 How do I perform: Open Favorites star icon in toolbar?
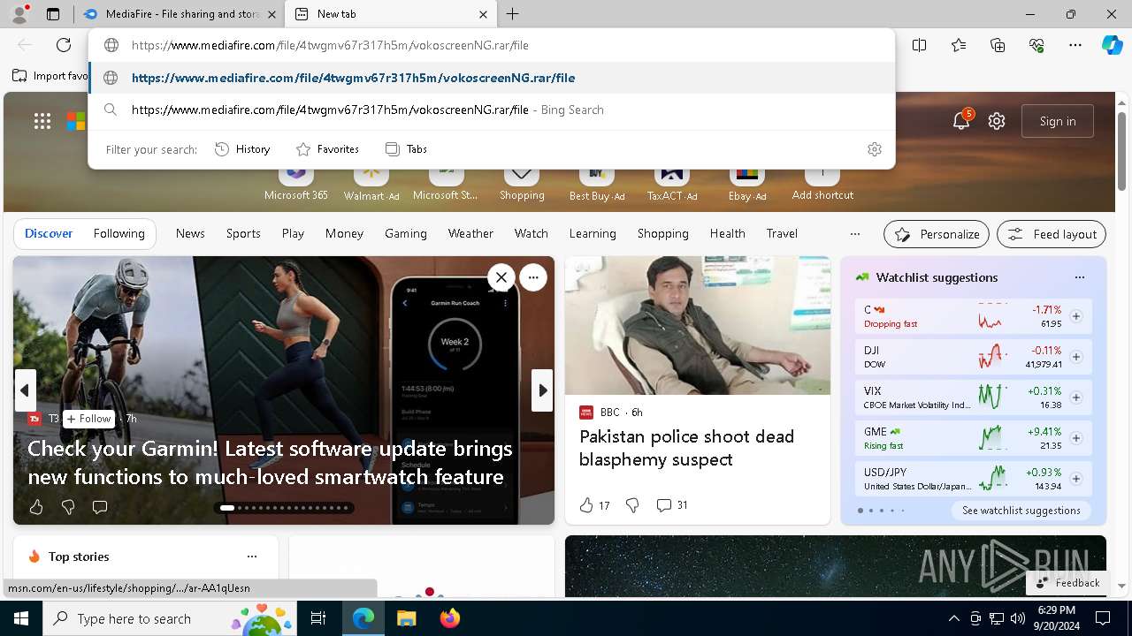[x=959, y=45]
